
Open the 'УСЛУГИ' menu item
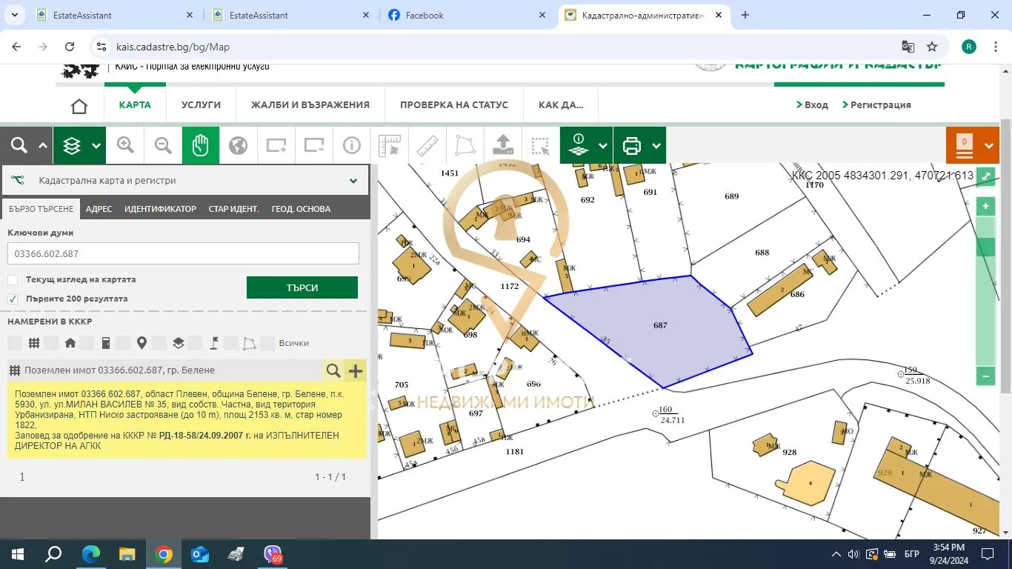click(x=201, y=104)
